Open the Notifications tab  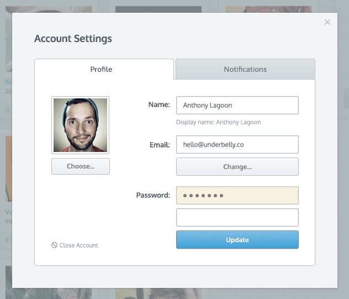click(x=245, y=69)
